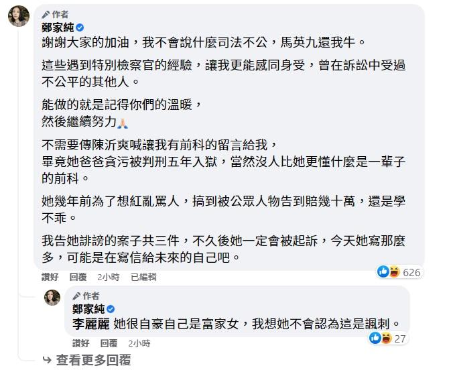Viewport: 451px width, 370px height.
Task: Click the verified badge on the main comment
Action: tap(79, 27)
